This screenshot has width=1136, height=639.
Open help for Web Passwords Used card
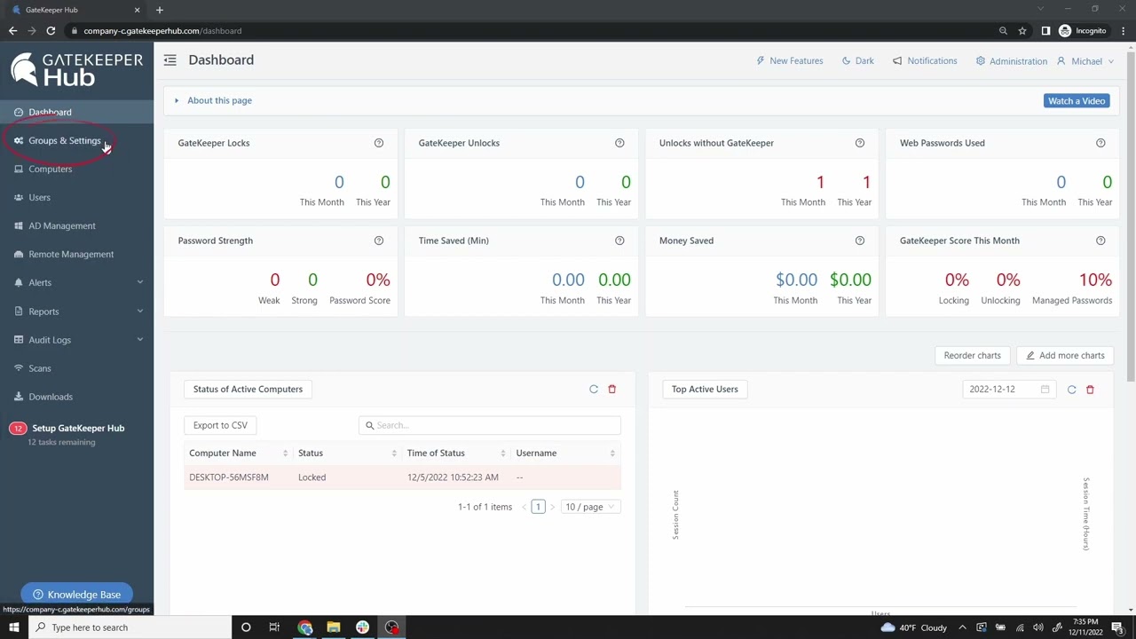[1100, 143]
